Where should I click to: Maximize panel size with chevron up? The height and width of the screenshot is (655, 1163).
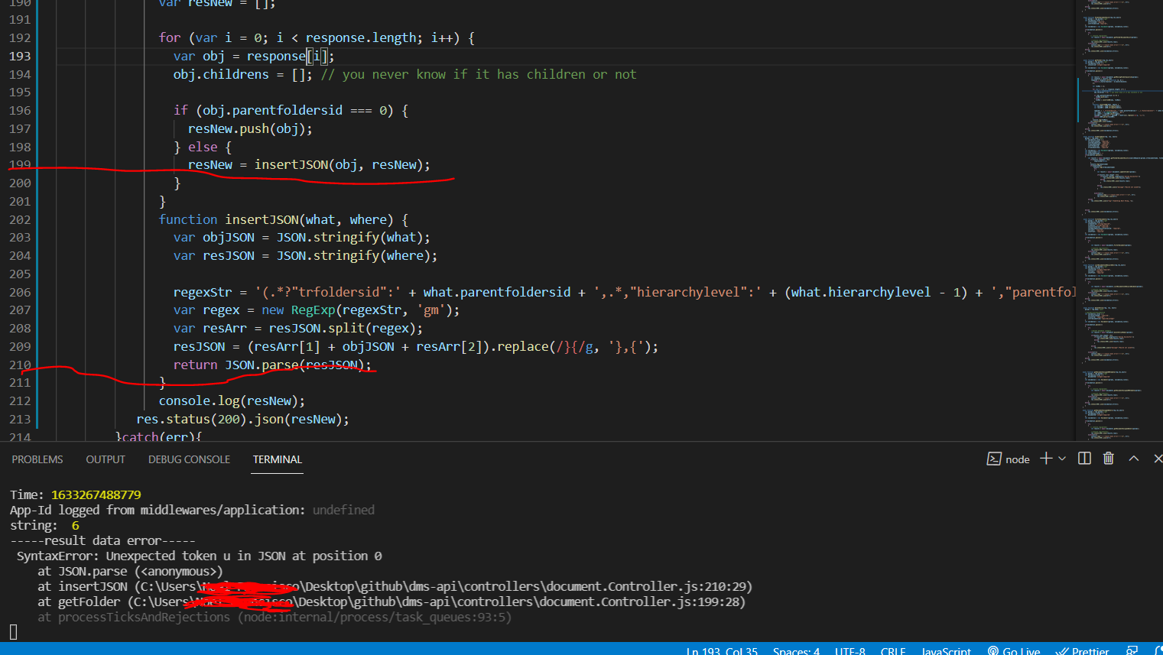tap(1134, 458)
